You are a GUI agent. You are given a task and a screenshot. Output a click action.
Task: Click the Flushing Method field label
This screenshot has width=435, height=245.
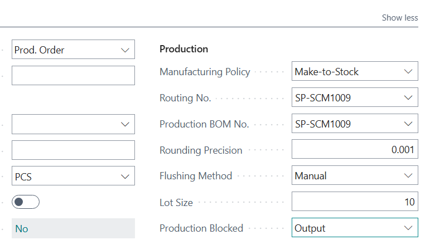click(x=196, y=176)
